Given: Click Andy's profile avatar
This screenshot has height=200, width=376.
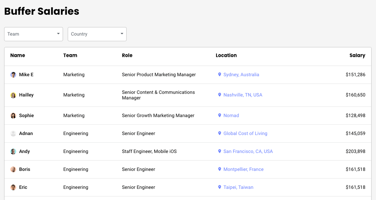Looking at the screenshot, I should (13, 152).
